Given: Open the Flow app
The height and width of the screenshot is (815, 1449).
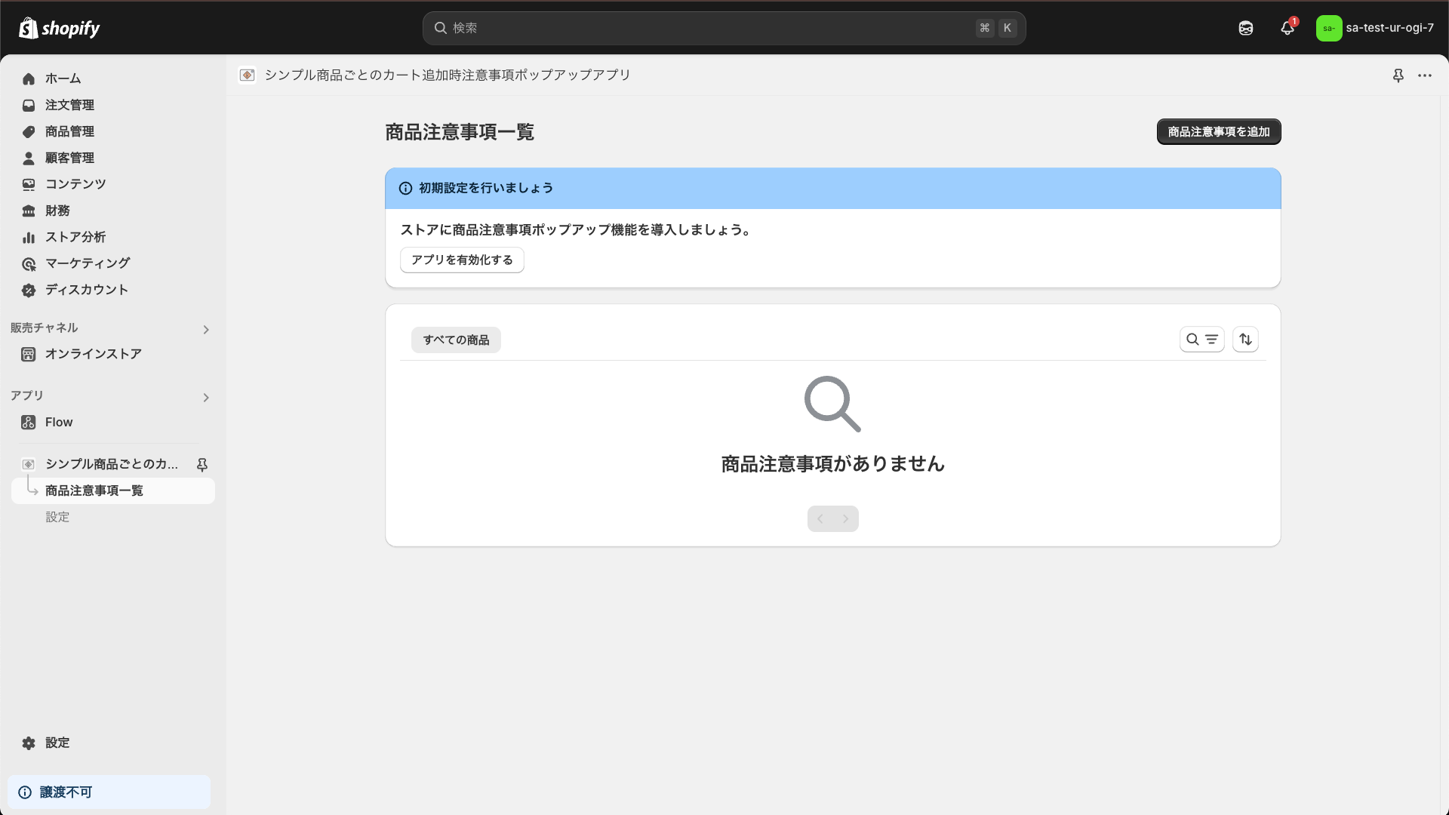Looking at the screenshot, I should tap(58, 422).
